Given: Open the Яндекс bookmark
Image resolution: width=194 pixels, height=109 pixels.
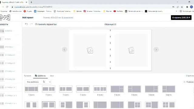Looking at the screenshot, I should point(28,11).
